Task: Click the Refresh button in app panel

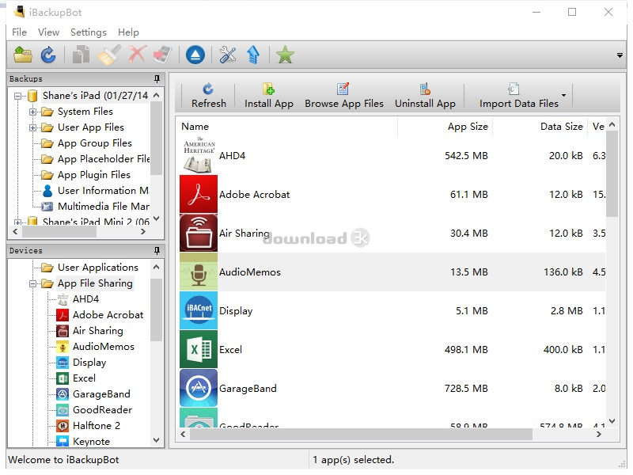Action: 208,96
